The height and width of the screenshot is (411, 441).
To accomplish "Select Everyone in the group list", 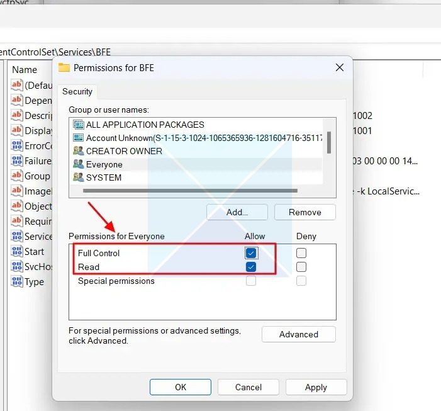I will [x=196, y=164].
